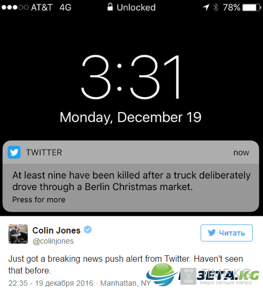263x290 pixels.
Task: Click the signal strength dots
Action: click(15, 7)
